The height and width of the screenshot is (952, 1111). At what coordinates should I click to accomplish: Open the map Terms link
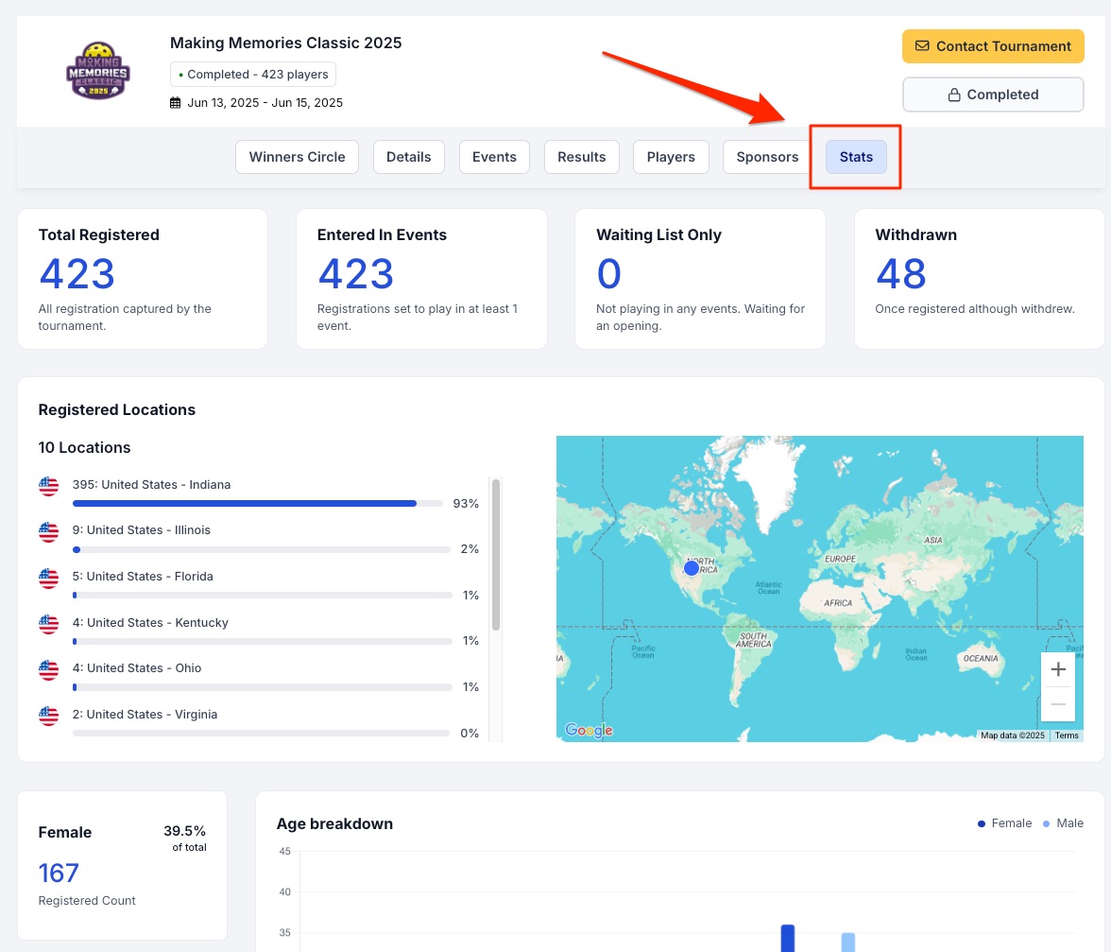click(x=1067, y=736)
